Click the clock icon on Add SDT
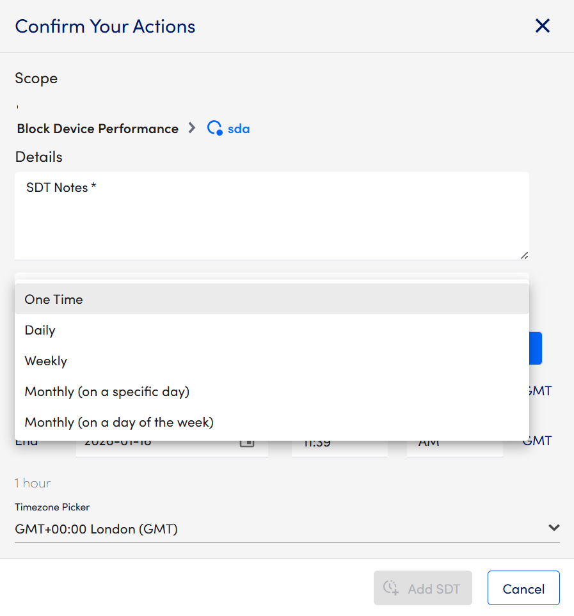The height and width of the screenshot is (616, 574). [x=391, y=588]
